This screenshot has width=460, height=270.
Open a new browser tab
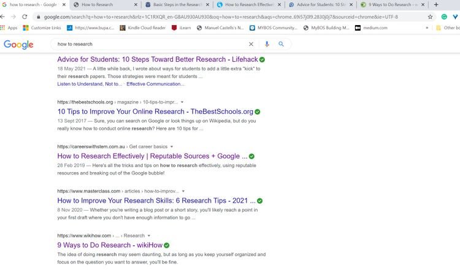(x=436, y=4)
